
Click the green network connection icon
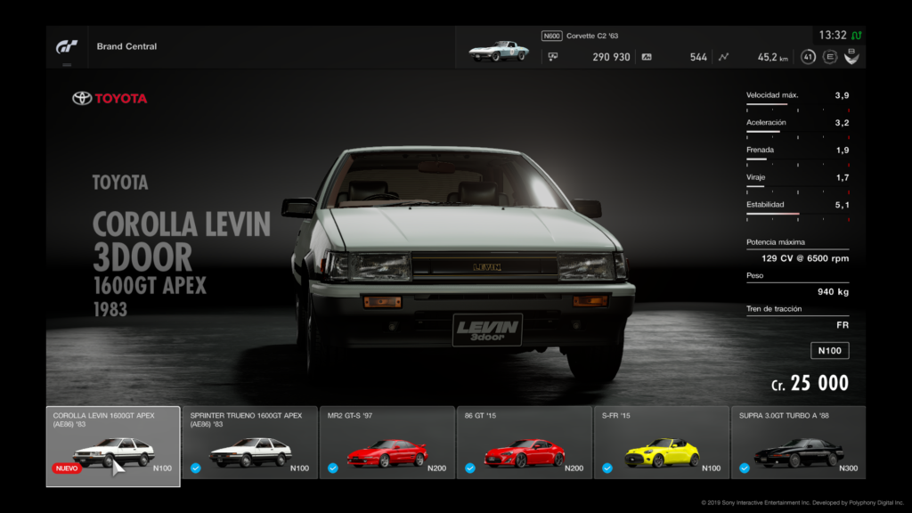[x=856, y=36]
